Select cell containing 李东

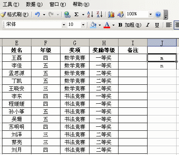pos(17,96)
